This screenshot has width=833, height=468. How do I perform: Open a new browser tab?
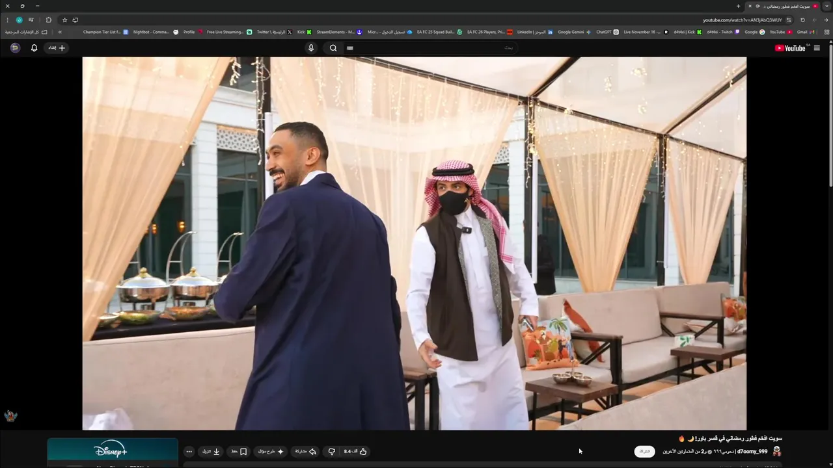tap(738, 6)
